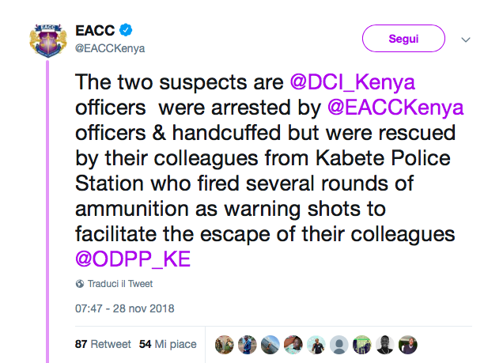Viewport: 503px width, 363px height.
Task: Click the @EACCKenya handle under the name
Action: tap(109, 48)
